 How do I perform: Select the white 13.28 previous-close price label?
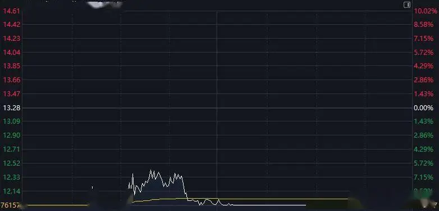coord(11,107)
